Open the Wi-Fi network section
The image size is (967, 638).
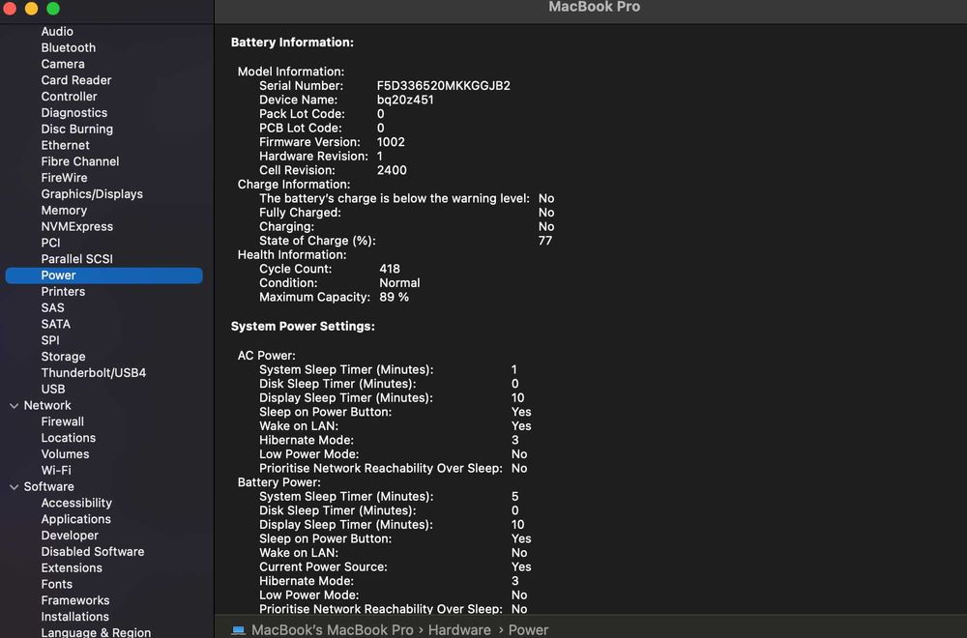click(x=56, y=471)
